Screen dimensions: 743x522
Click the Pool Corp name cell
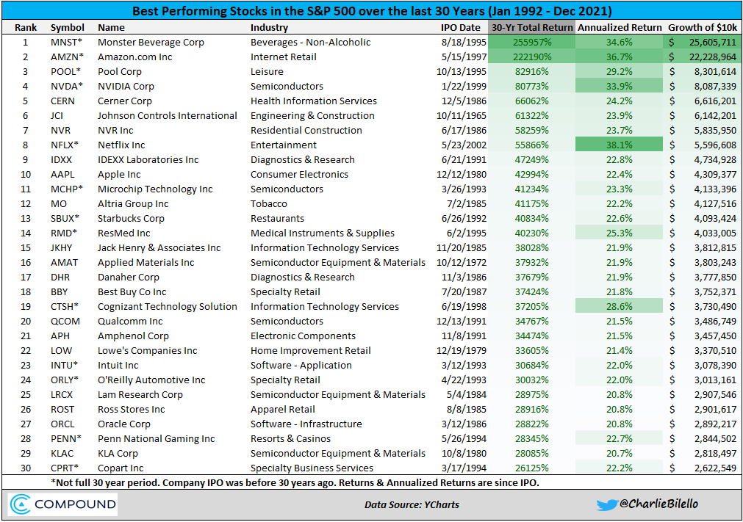120,71
